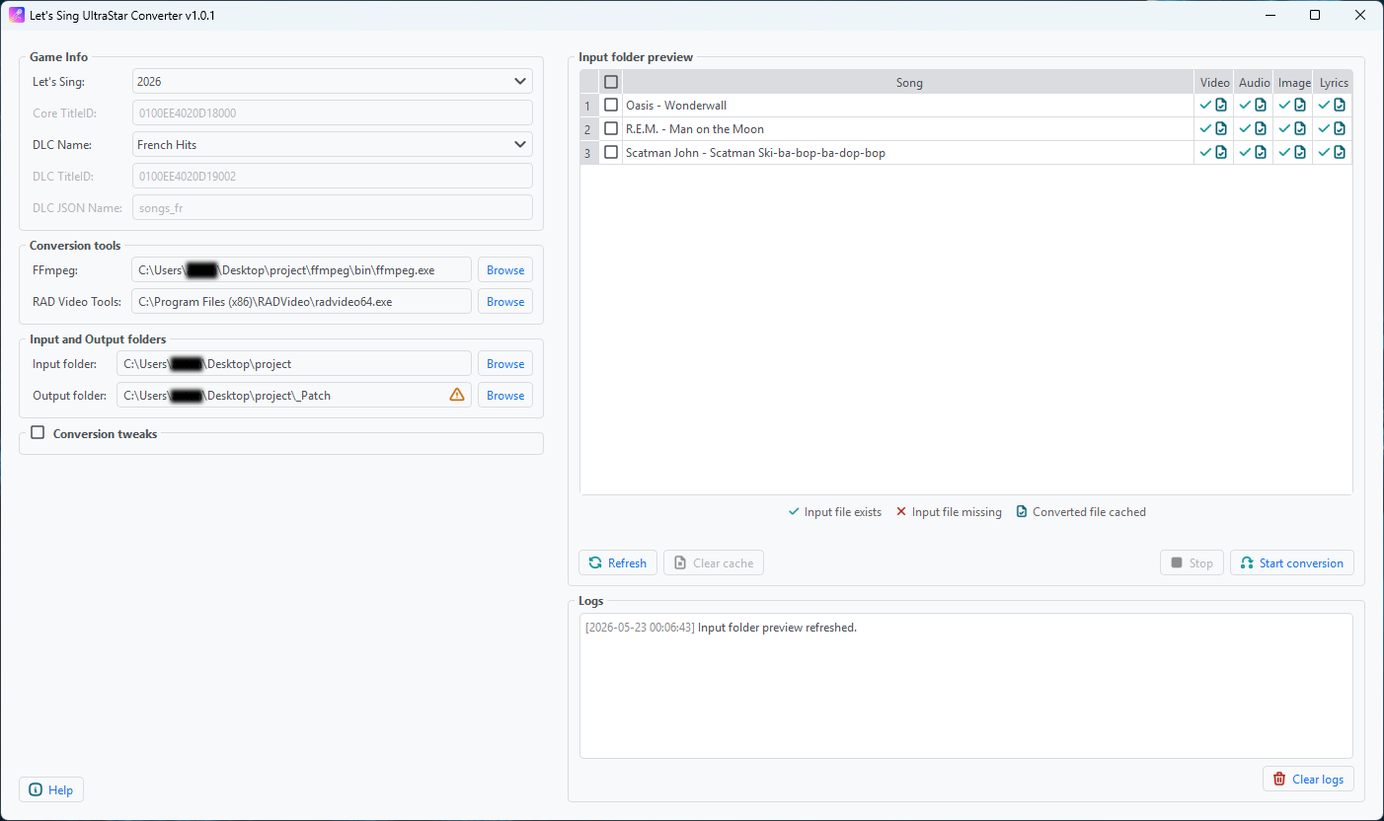Screen dimensions: 1384x821
Task: Click Start conversion button
Action: pyautogui.click(x=1292, y=562)
